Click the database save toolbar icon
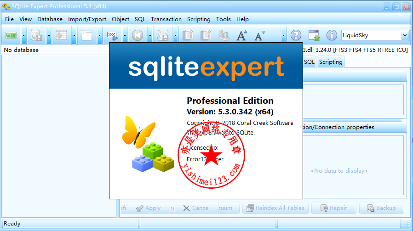Image resolution: width=413 pixels, height=231 pixels. click(x=36, y=35)
